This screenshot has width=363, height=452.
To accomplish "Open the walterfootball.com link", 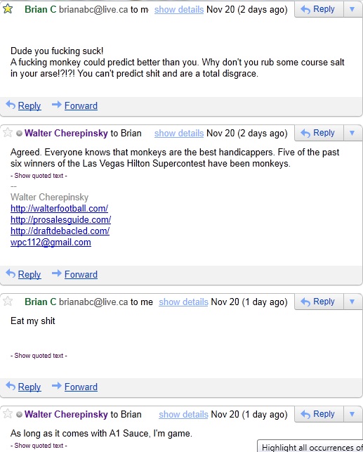I will [59, 208].
